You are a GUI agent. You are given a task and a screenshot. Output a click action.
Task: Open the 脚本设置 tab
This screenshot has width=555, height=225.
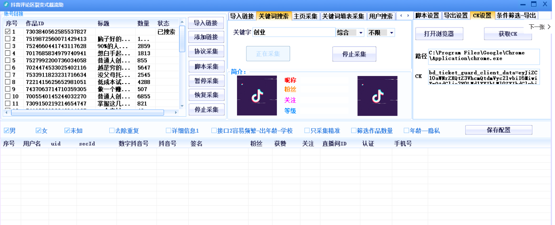point(427,15)
